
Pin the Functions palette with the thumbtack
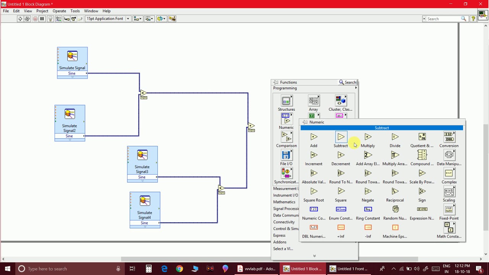coord(276,82)
